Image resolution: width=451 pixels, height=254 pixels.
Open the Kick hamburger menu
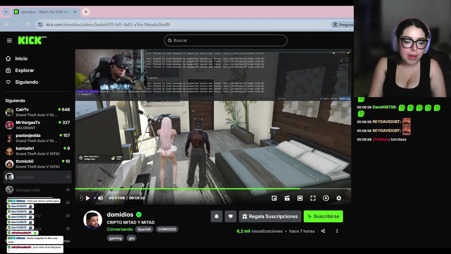(x=10, y=40)
